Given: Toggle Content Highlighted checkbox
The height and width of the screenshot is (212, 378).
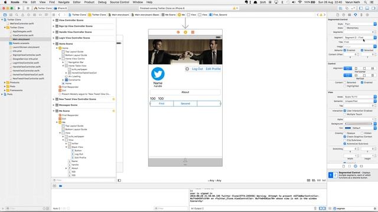Looking at the screenshot, I should tap(345, 86).
